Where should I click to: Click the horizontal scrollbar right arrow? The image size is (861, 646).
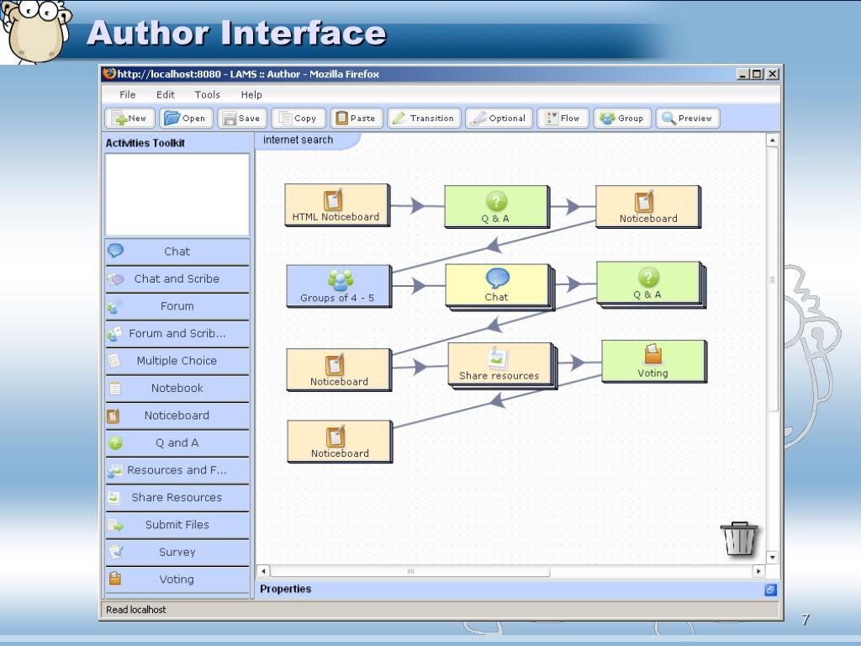(758, 571)
